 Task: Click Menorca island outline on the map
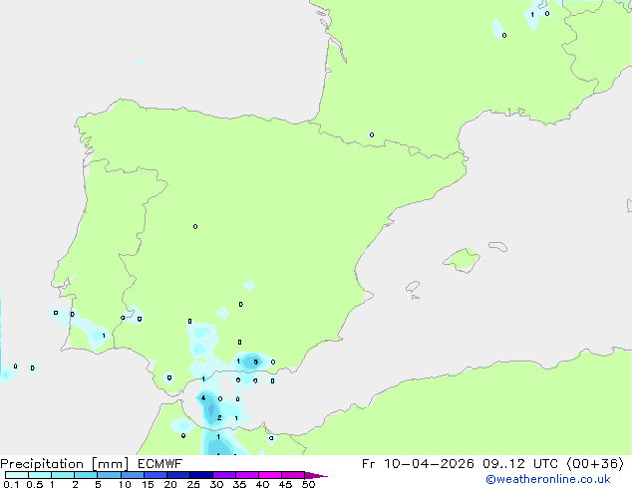[497, 246]
